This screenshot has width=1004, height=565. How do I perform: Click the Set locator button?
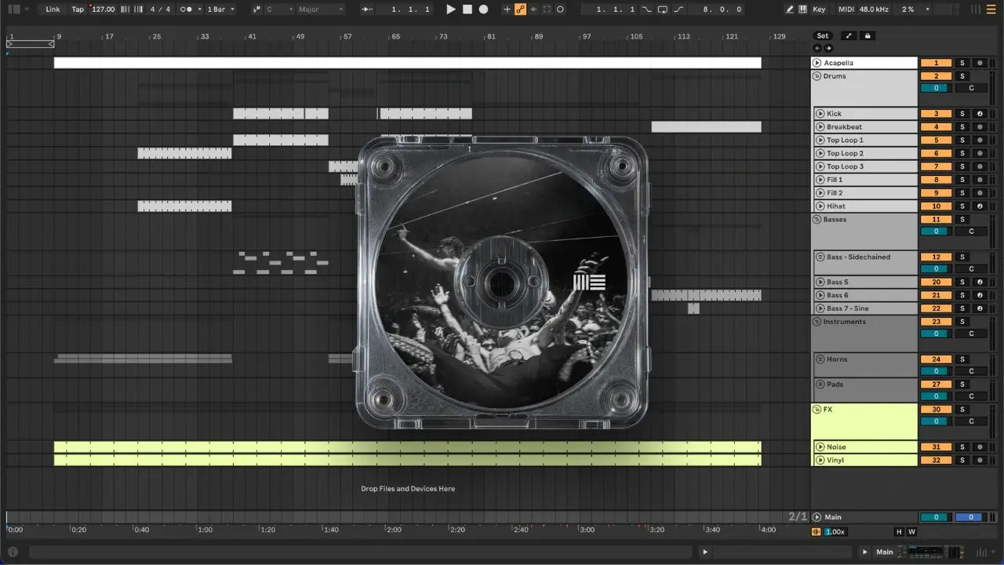tap(822, 35)
